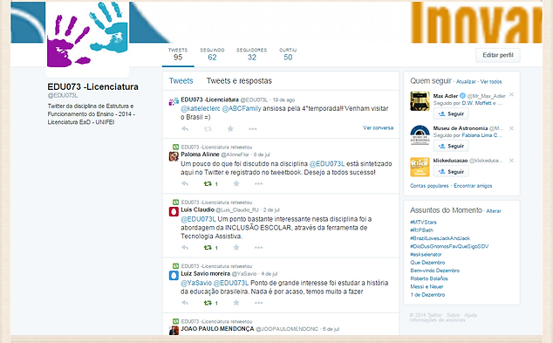The image size is (553, 343).
Task: Click Ver todos in Quem seguir
Action: [x=491, y=81]
